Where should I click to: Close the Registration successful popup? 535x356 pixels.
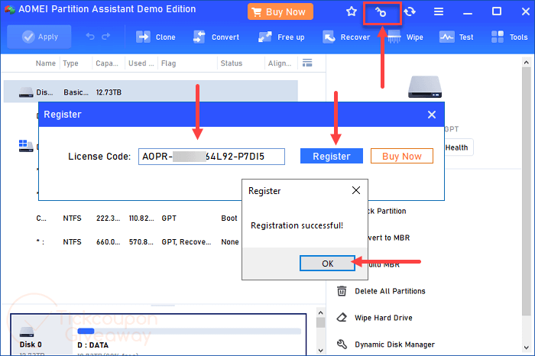pyautogui.click(x=356, y=190)
